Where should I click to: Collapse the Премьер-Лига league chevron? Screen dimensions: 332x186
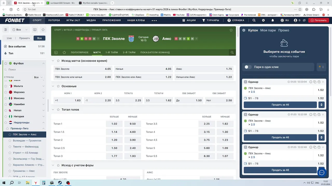click(43, 128)
